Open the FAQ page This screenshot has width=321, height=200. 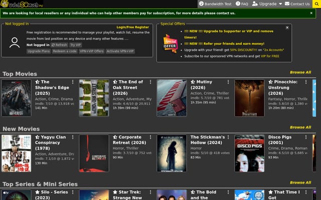point(242,4)
